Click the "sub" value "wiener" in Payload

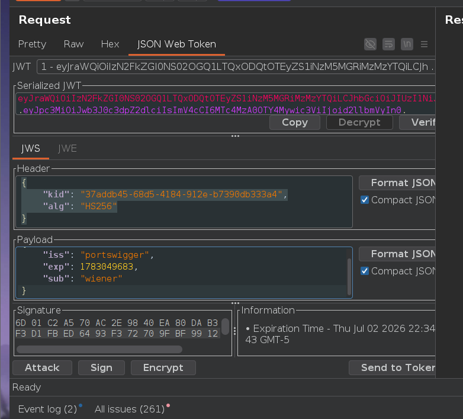click(x=101, y=279)
